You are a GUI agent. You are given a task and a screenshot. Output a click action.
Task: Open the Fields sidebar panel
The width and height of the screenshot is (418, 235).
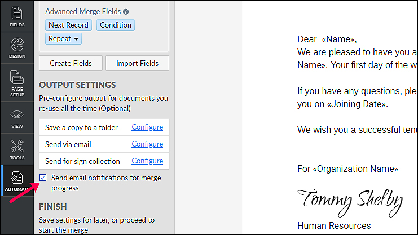(x=17, y=16)
